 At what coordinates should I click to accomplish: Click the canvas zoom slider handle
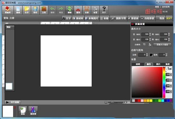[x=112, y=102]
